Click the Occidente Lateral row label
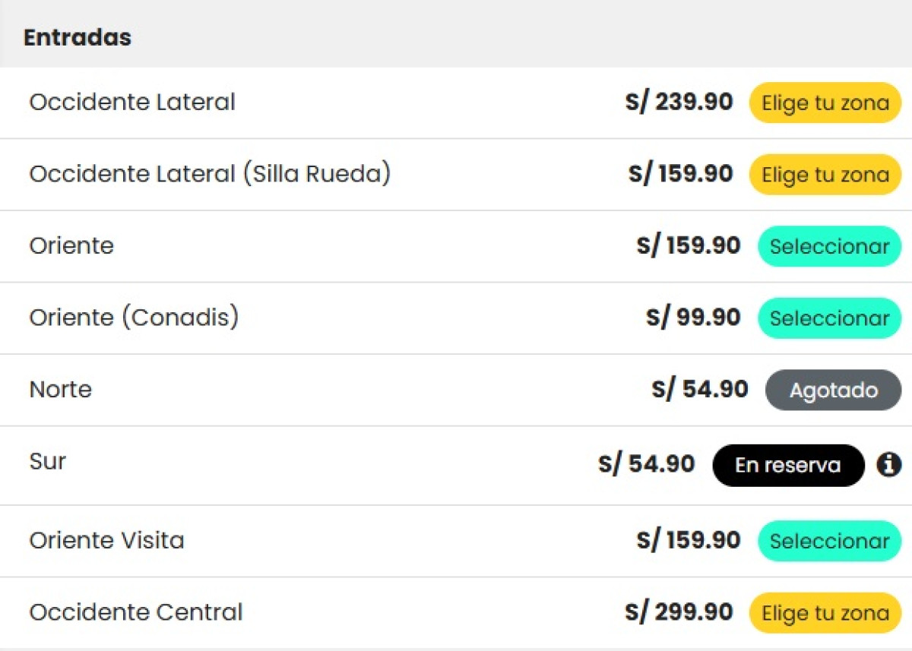Viewport: 912px width, 651px height. tap(132, 102)
